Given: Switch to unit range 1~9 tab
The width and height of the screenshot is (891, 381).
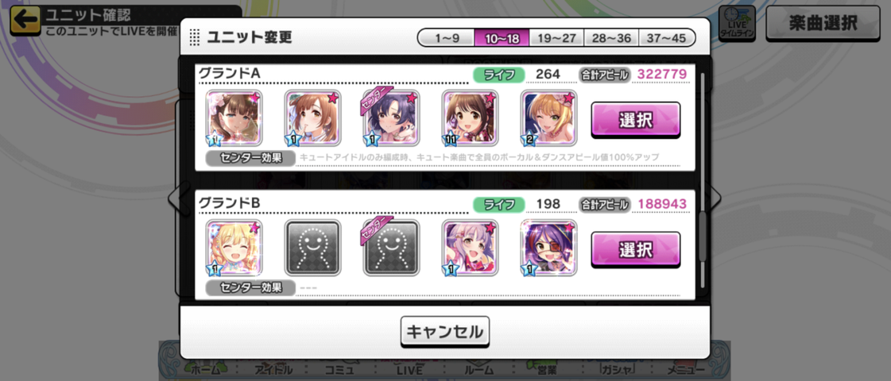Looking at the screenshot, I should click(447, 38).
